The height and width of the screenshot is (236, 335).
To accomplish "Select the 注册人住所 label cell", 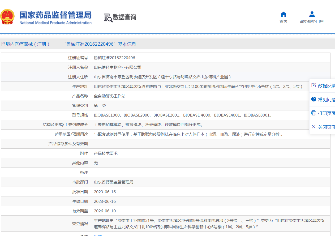I will [46, 77].
